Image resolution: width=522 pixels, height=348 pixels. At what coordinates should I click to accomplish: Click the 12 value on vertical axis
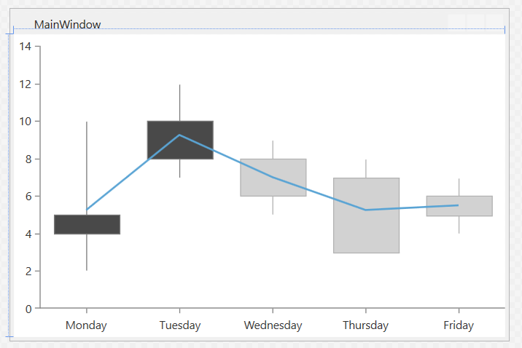click(x=26, y=84)
